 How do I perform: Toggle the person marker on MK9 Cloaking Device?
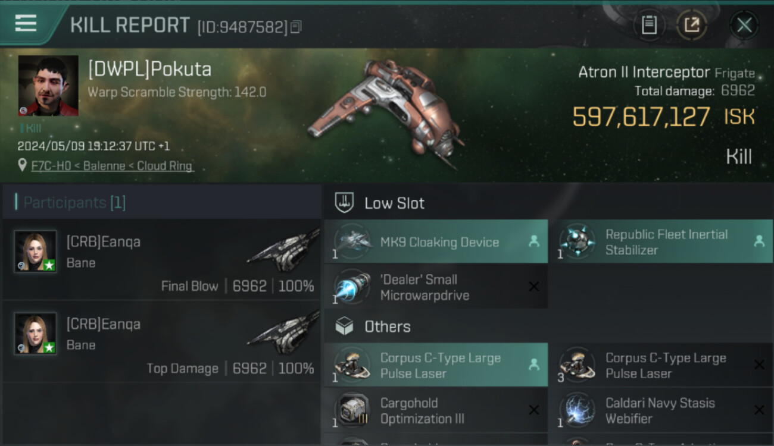click(534, 241)
